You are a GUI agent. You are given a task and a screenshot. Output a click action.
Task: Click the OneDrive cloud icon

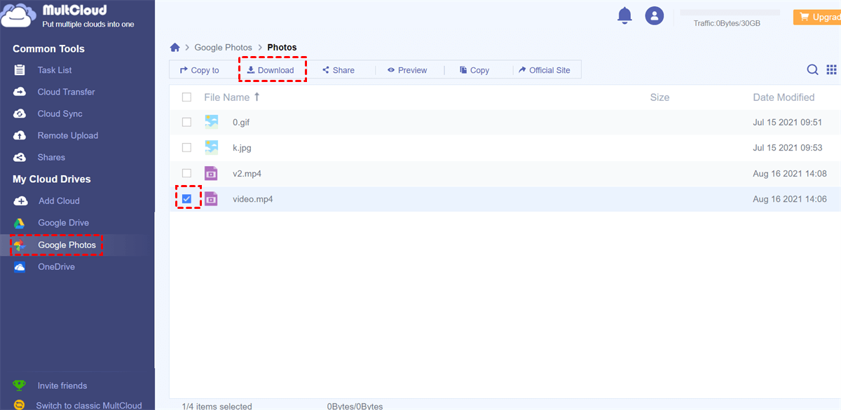point(20,267)
